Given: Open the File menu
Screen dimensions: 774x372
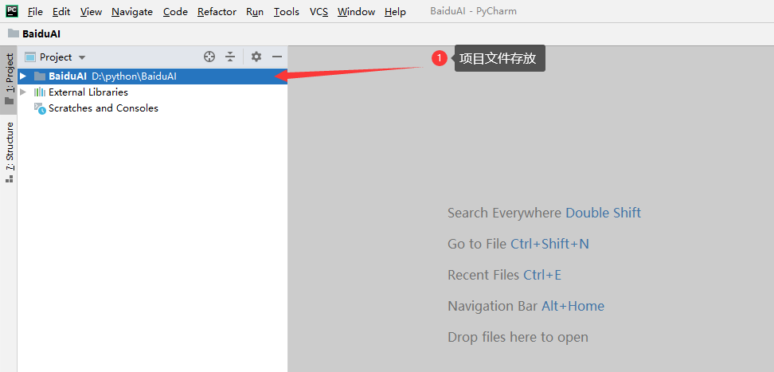Looking at the screenshot, I should pyautogui.click(x=35, y=11).
